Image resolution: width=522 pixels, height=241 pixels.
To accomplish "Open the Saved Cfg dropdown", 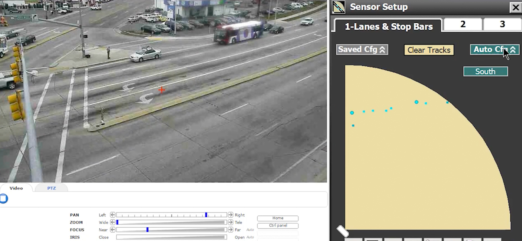I will coord(362,49).
